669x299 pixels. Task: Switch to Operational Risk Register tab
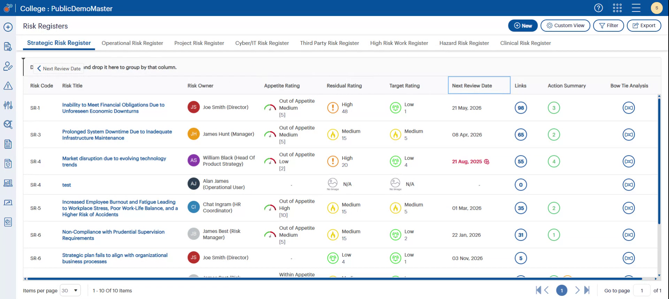[132, 43]
